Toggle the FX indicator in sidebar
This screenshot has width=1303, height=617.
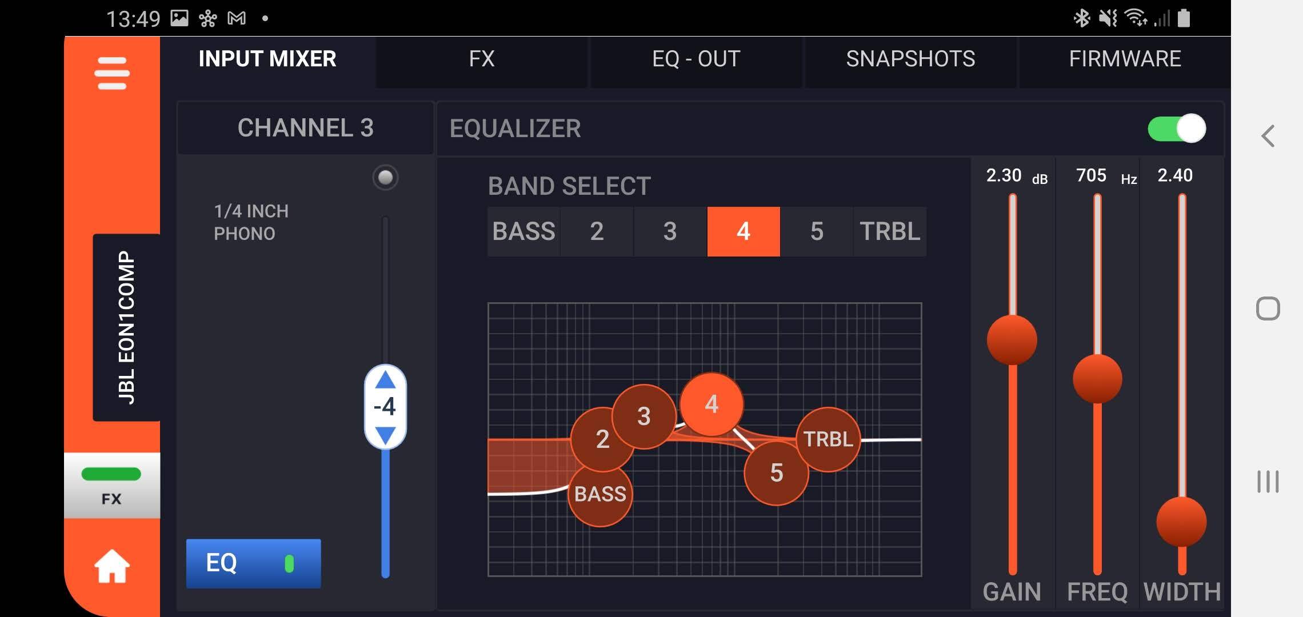point(111,486)
